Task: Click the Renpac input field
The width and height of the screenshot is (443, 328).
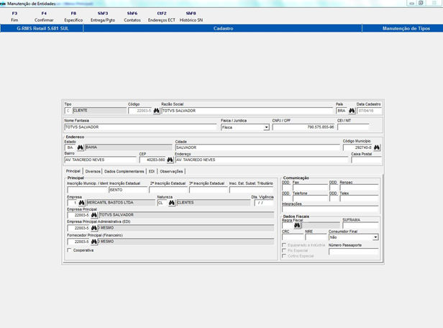Action: pyautogui.click(x=359, y=187)
